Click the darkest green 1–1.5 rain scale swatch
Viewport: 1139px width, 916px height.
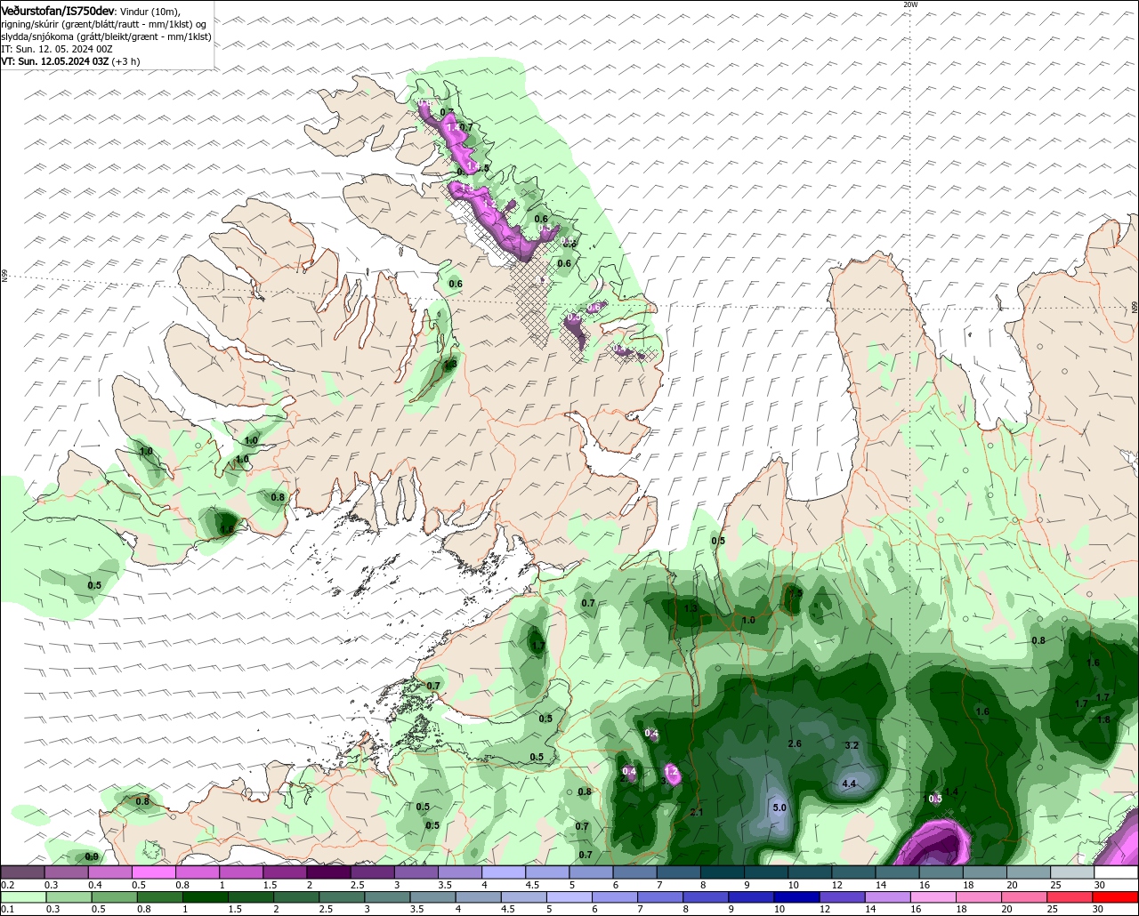click(206, 897)
